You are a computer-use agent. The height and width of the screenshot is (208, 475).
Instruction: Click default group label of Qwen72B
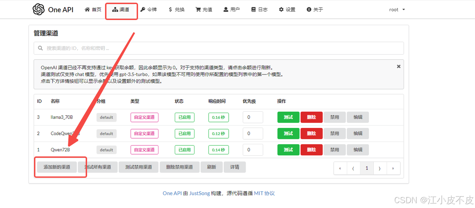[107, 150]
